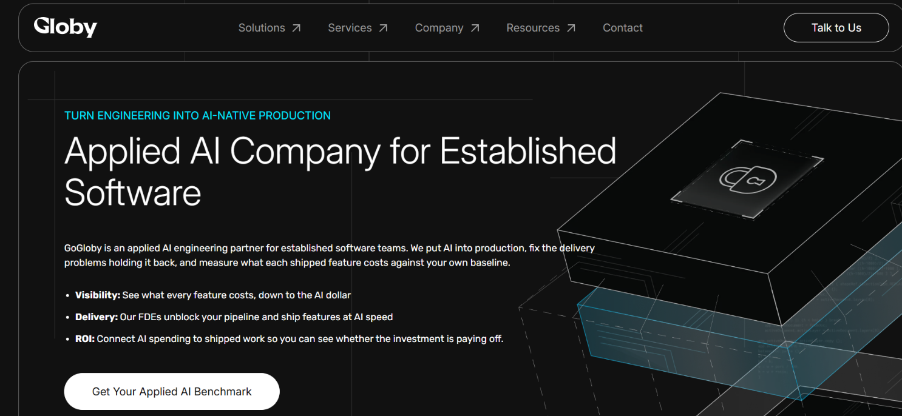
Task: Go to the Contact page
Action: [623, 28]
